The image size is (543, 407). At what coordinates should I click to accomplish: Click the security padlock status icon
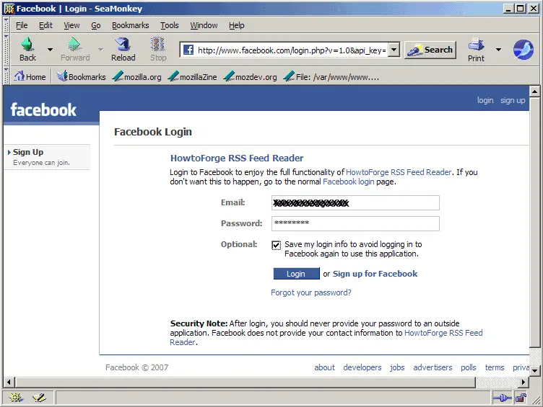click(521, 398)
